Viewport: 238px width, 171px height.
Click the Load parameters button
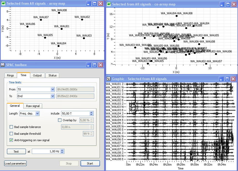(x=15, y=163)
